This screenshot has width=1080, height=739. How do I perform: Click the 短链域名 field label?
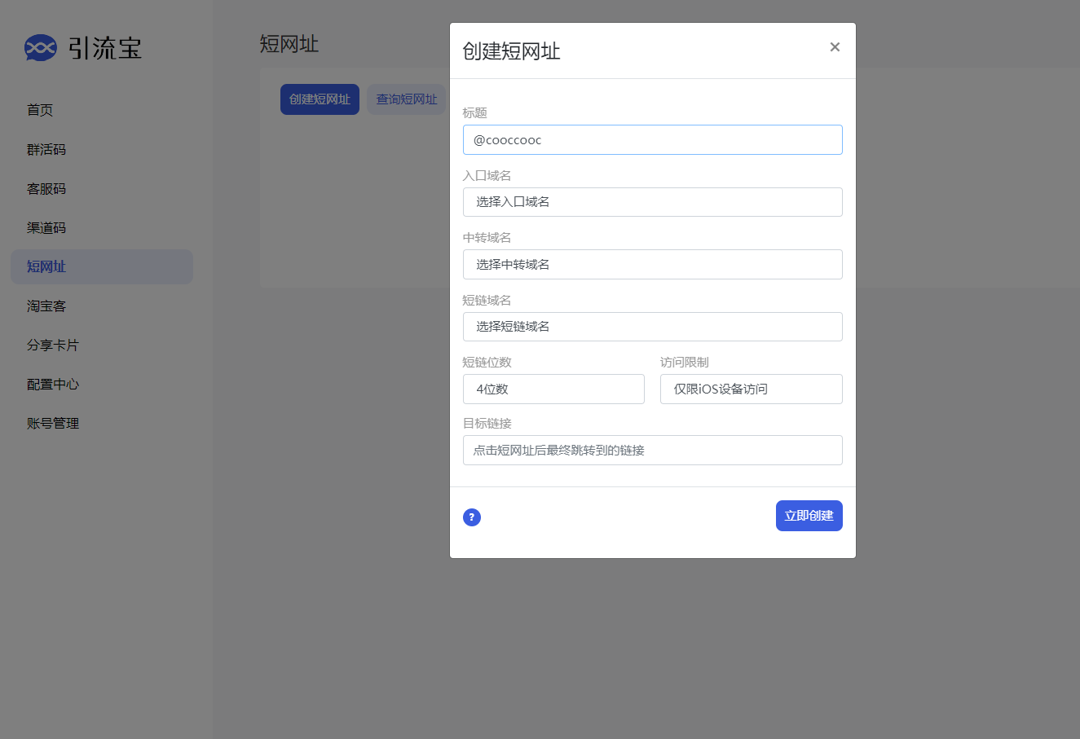point(487,301)
